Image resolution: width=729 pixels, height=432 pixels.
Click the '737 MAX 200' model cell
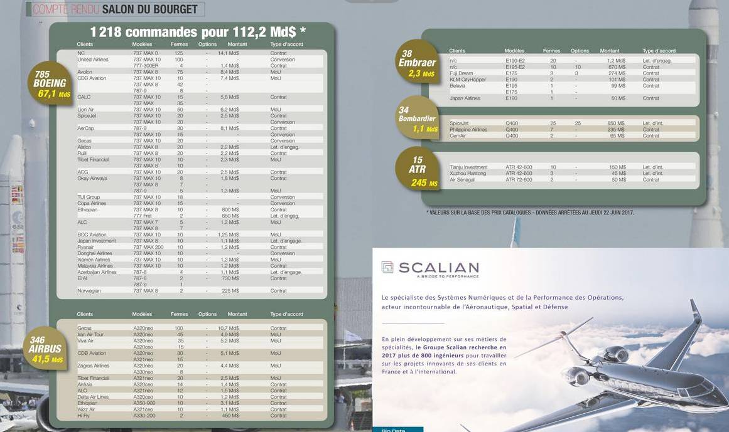coord(148,247)
